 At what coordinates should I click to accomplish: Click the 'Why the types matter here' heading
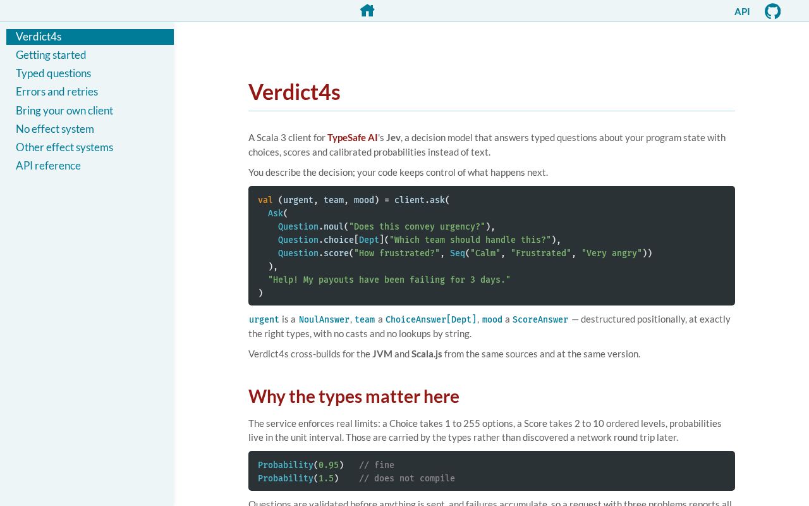(354, 397)
